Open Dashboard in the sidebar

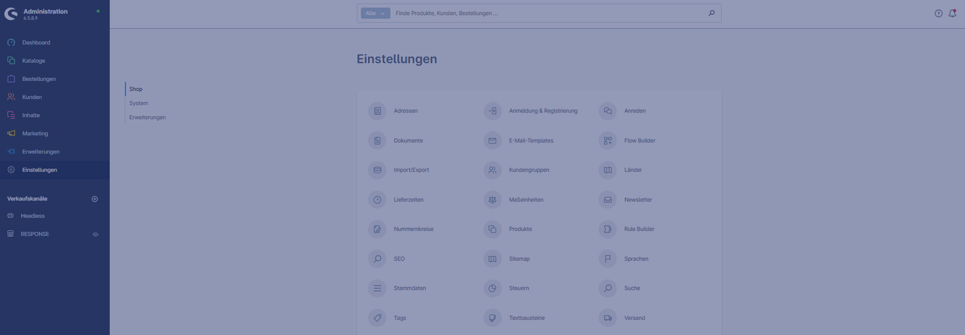click(x=55, y=43)
